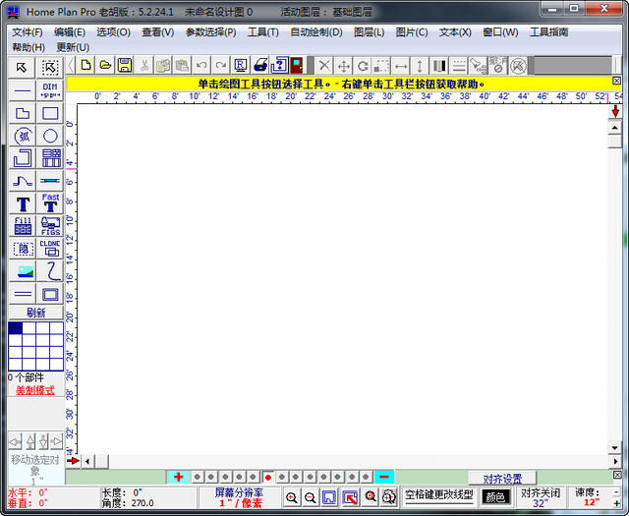Viewport: 629px width, 516px height.
Task: Click the zoom in magnifier icon
Action: [292, 497]
